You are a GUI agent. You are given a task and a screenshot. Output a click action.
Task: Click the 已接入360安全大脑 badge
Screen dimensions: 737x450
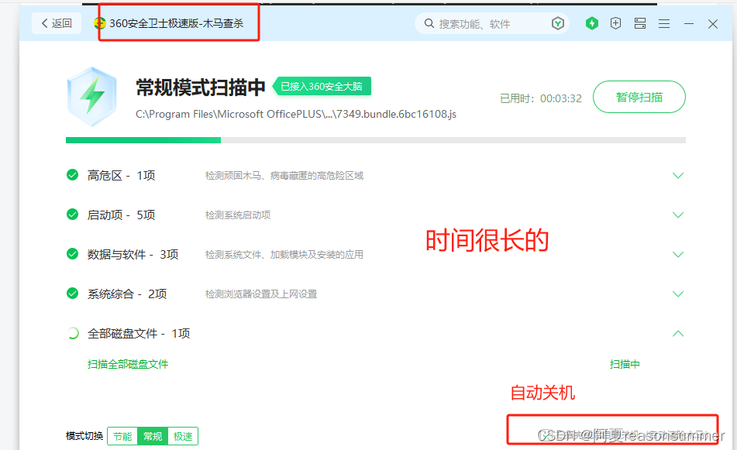click(322, 86)
